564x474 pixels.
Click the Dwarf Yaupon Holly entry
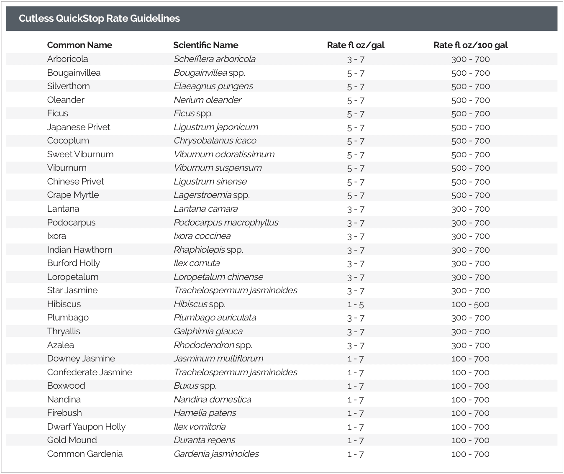(x=86, y=427)
